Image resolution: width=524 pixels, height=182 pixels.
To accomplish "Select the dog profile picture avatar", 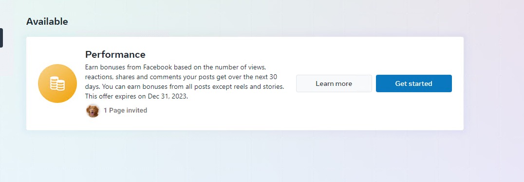I will pyautogui.click(x=93, y=110).
